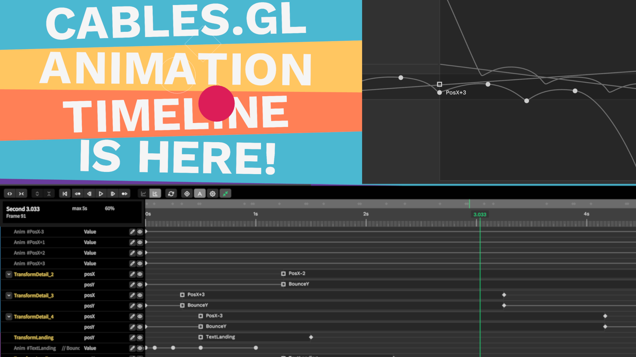This screenshot has width=636, height=357.
Task: Click the keyframe diamond icon in the toolbar
Action: click(x=187, y=194)
